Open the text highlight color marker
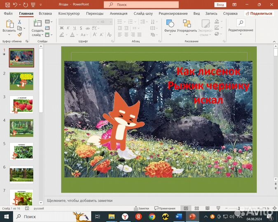Screen dimensions: 278x222 coord(62,35)
